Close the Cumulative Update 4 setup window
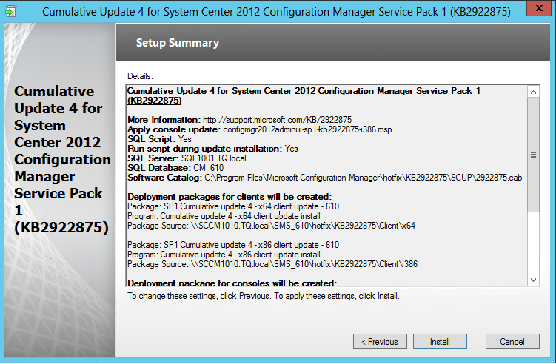The height and width of the screenshot is (364, 556). tap(536, 10)
